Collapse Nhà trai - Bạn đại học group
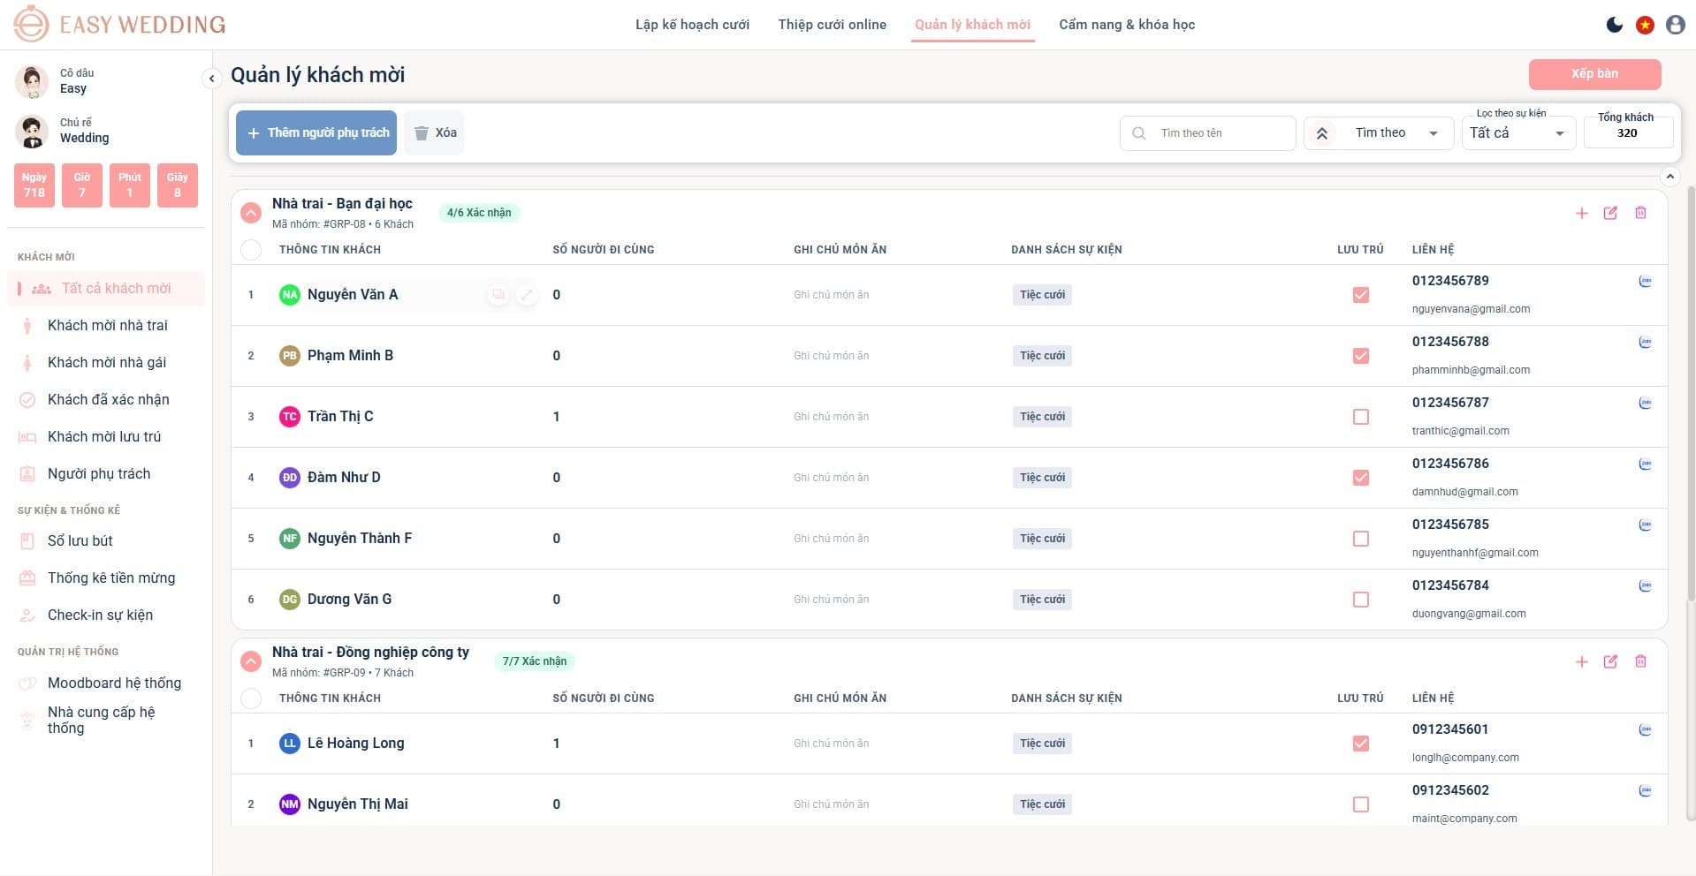 tap(251, 213)
